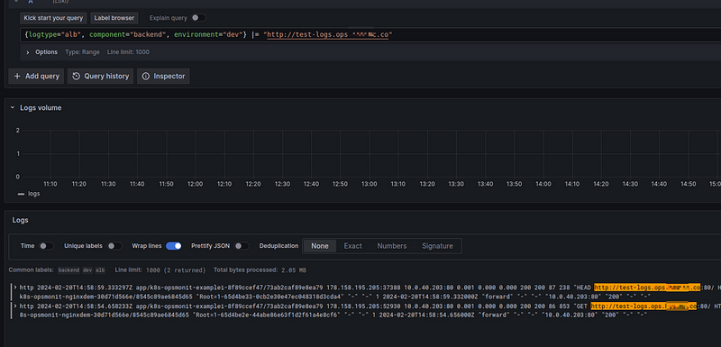Collapse the Logs volume panel
Viewport: 721px width, 347px height.
pos(13,107)
